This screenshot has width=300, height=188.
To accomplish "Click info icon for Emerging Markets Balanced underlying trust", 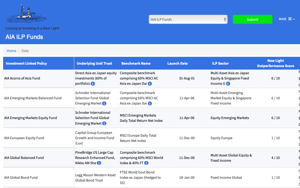I will tap(104, 104).
